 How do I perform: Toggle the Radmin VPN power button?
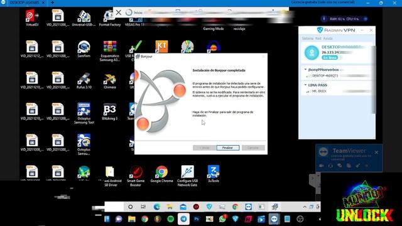coord(312,53)
